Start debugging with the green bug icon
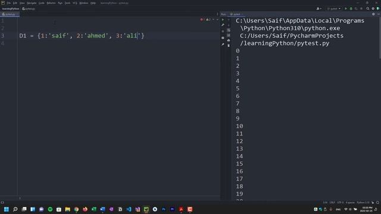This screenshot has width=381, height=214. point(351,8)
